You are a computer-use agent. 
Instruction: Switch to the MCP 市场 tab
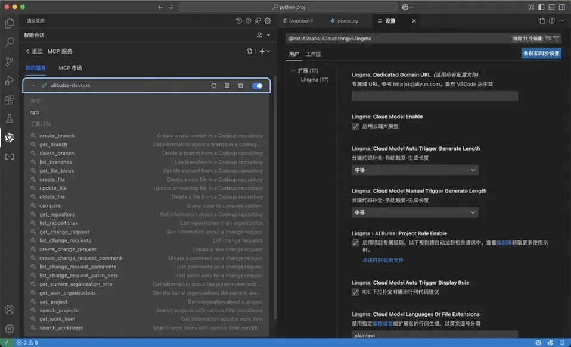70,68
